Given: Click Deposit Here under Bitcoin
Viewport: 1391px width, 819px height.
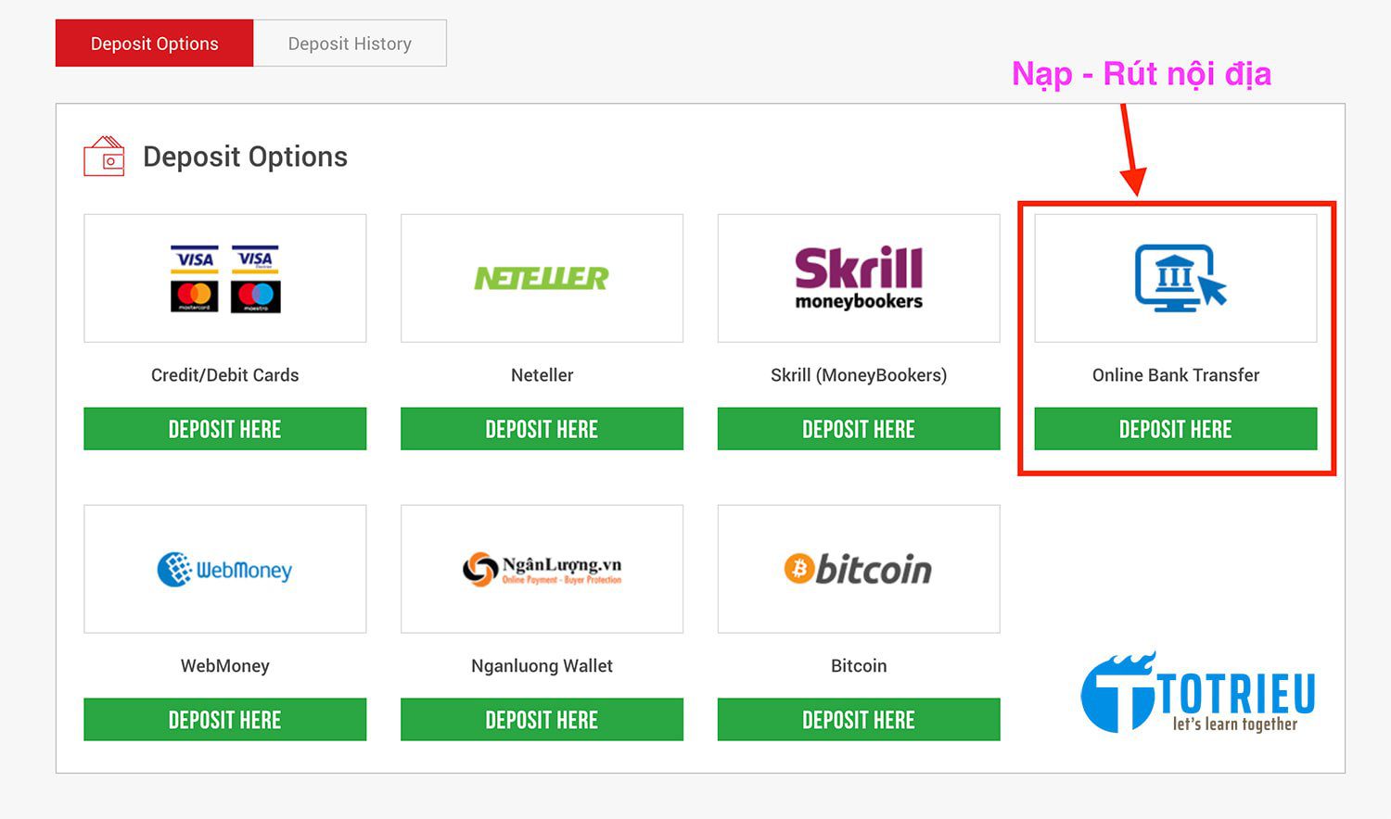Looking at the screenshot, I should click(x=859, y=720).
